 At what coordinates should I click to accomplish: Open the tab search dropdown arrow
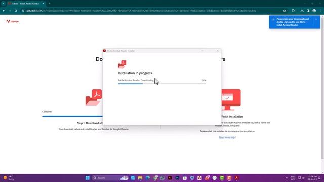tap(4, 4)
